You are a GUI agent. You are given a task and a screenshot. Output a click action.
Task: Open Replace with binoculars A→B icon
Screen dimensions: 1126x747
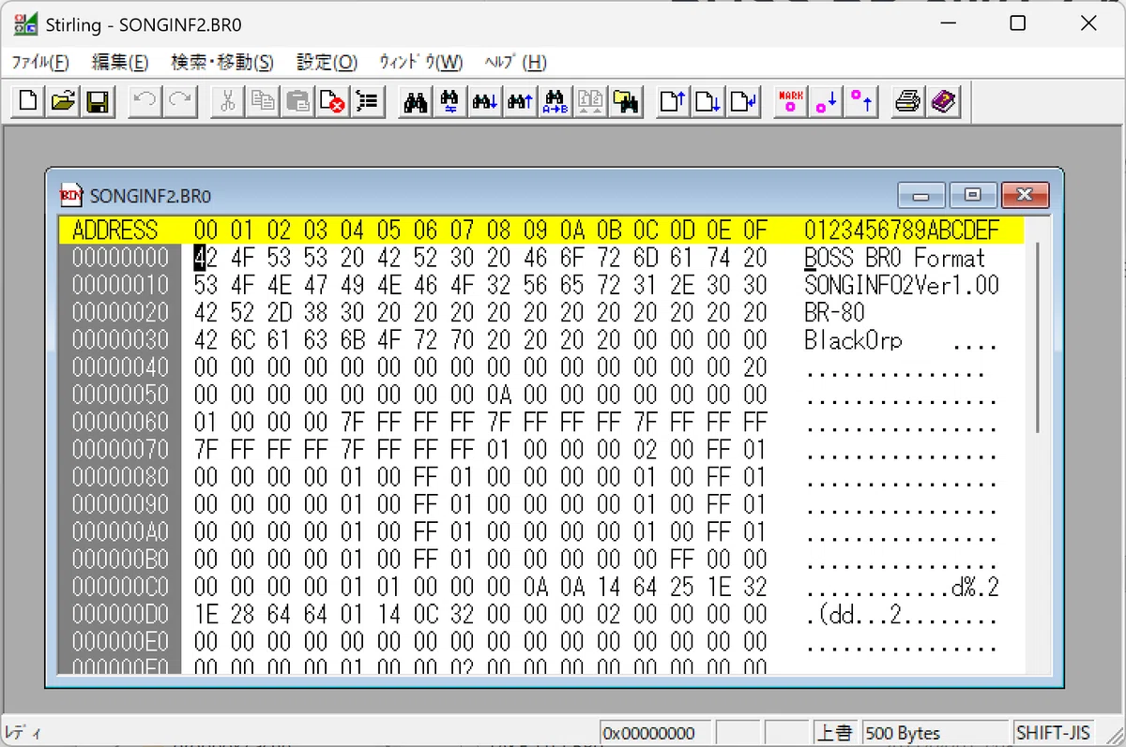555,101
